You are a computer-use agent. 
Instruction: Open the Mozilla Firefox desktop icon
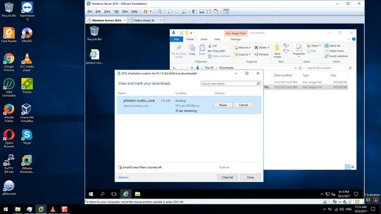click(x=9, y=113)
